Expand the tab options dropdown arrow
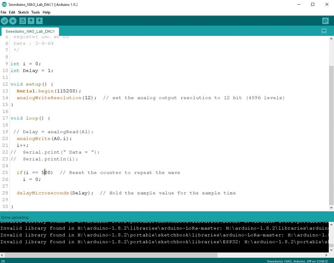This screenshot has width=334, height=263. [x=324, y=31]
